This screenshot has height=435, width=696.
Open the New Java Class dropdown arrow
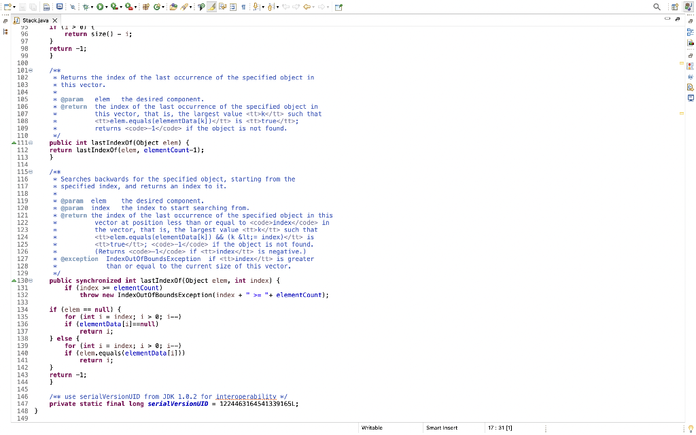click(x=163, y=7)
